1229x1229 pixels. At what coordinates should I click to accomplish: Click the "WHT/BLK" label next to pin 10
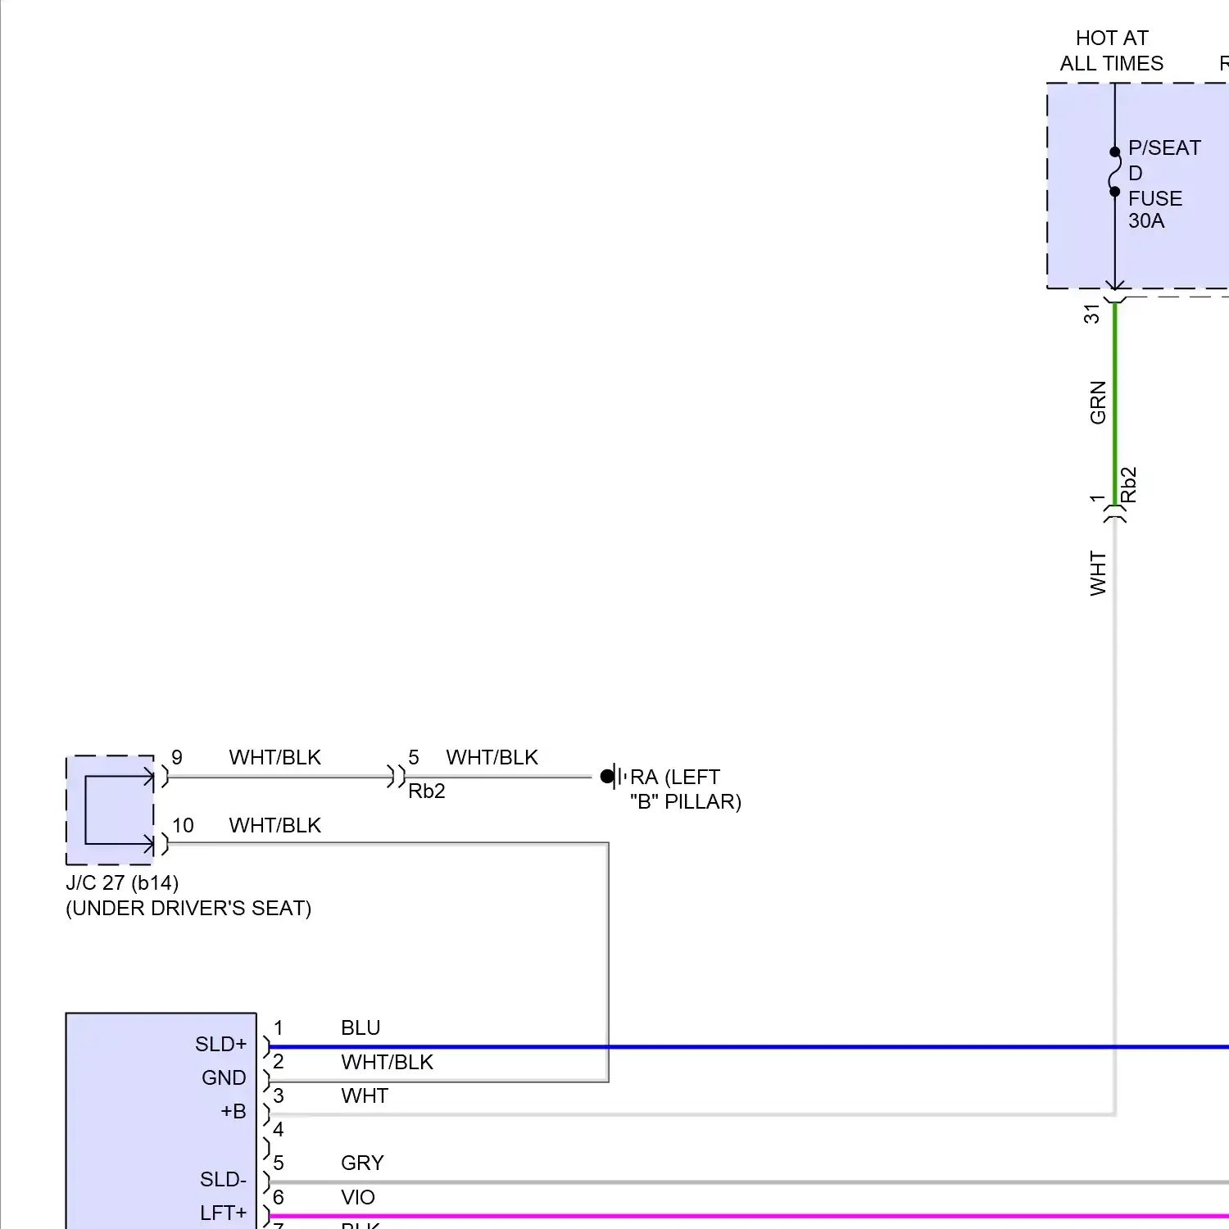pyautogui.click(x=275, y=825)
